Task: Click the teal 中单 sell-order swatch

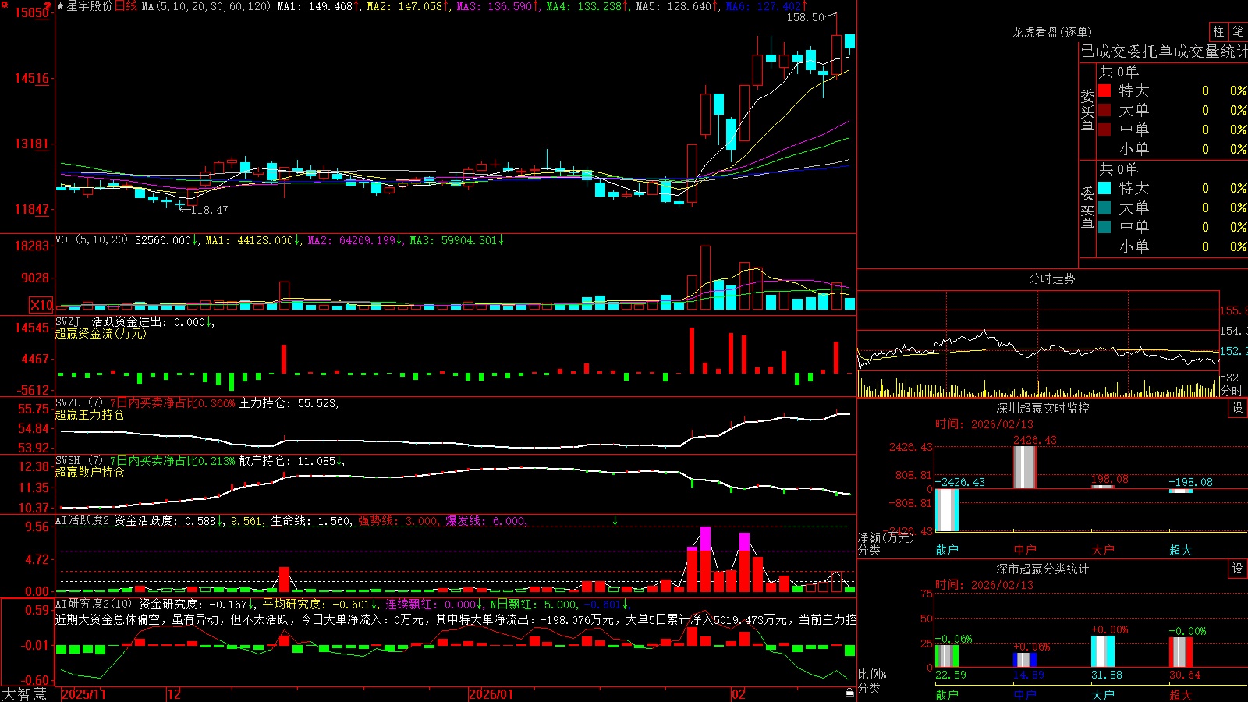Action: (1104, 227)
